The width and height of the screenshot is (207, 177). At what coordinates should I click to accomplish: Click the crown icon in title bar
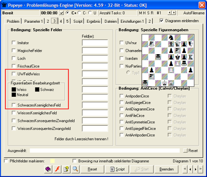[4, 5]
